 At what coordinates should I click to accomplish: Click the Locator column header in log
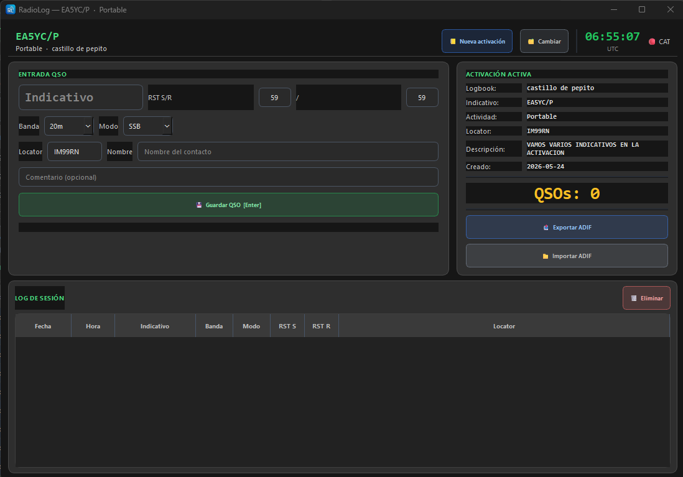[x=504, y=326]
